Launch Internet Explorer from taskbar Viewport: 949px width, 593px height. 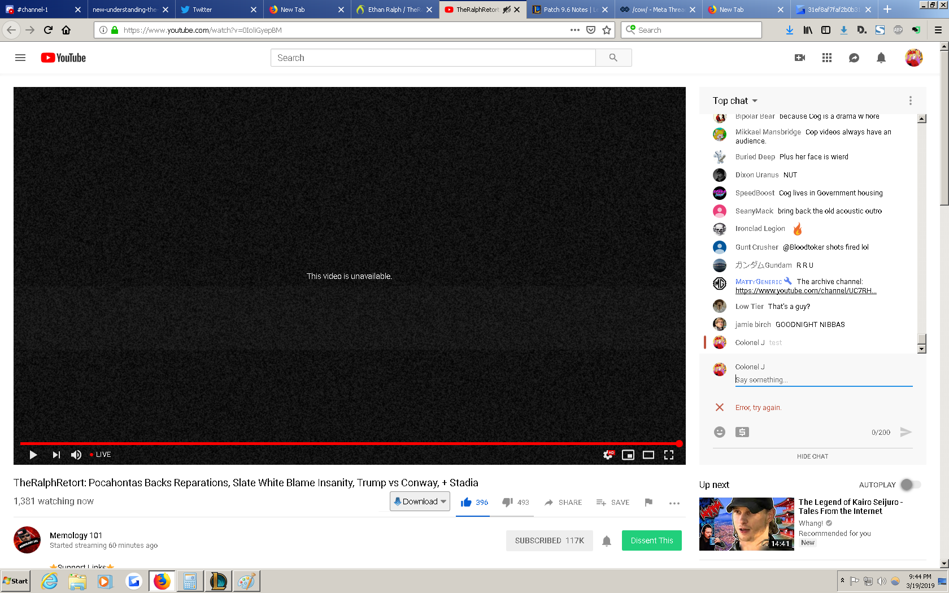click(x=50, y=581)
